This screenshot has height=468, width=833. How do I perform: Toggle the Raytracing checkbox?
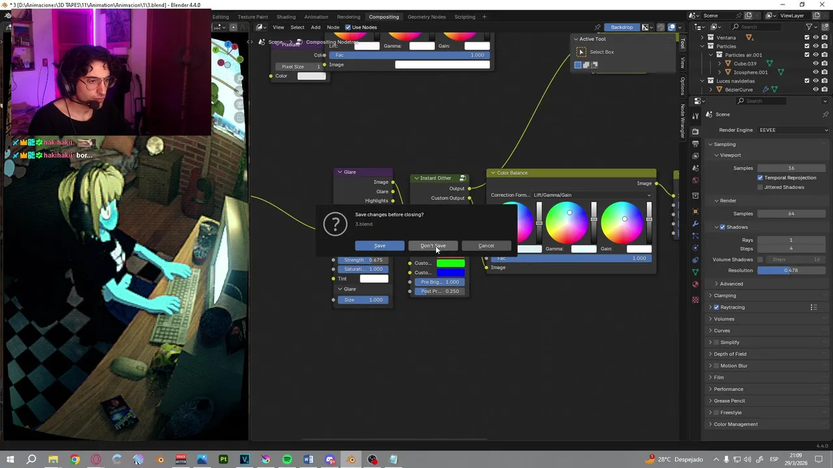717,307
